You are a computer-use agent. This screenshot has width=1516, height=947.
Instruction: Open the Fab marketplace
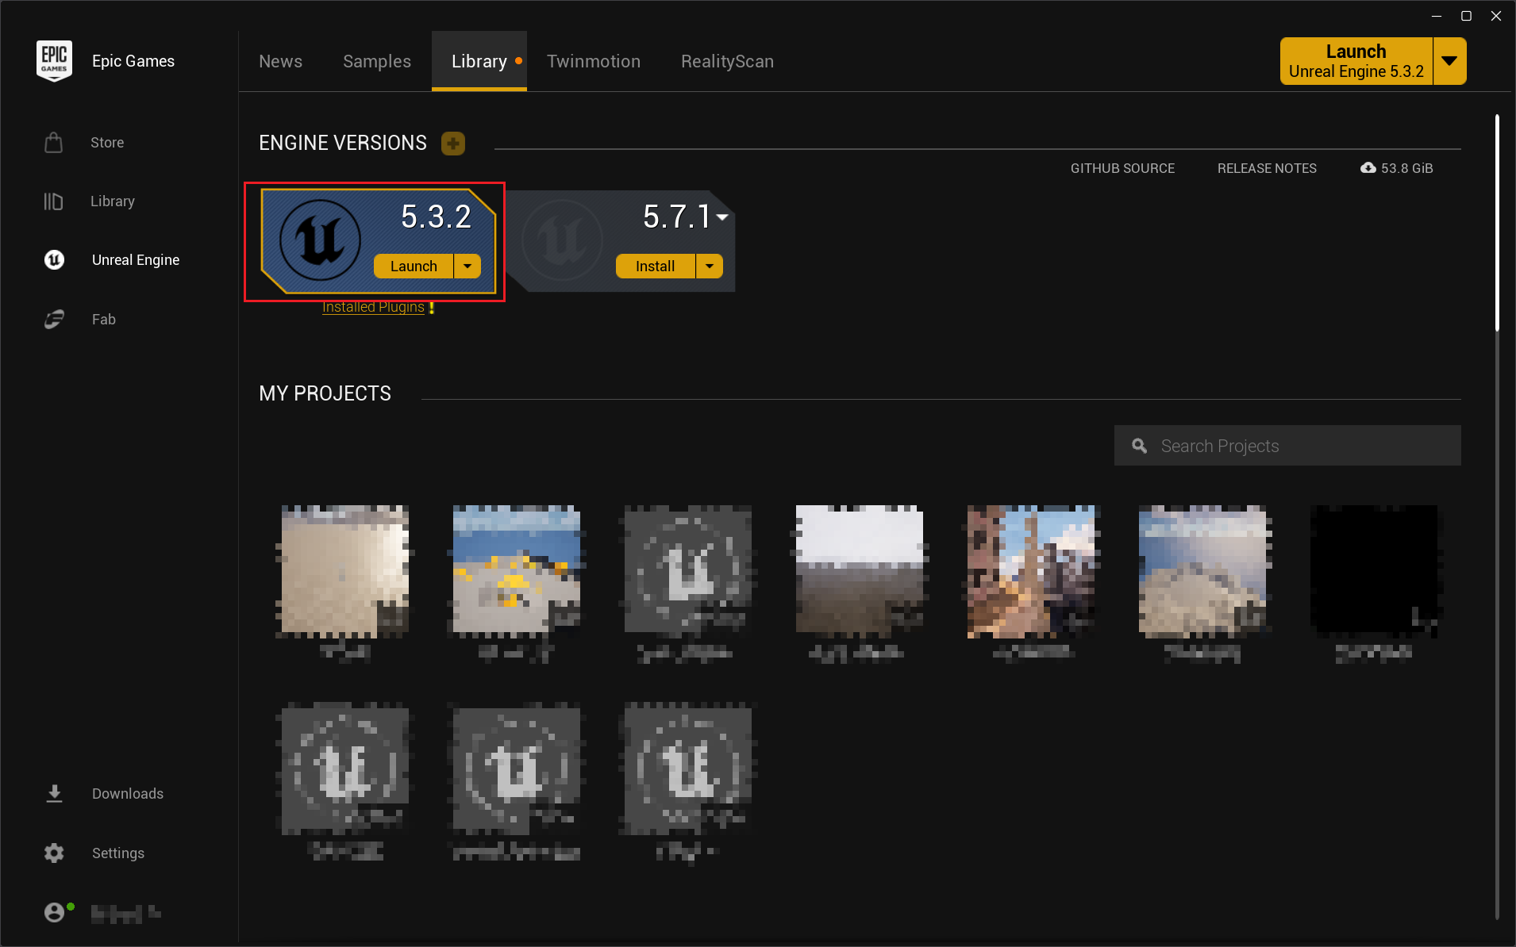(x=103, y=320)
